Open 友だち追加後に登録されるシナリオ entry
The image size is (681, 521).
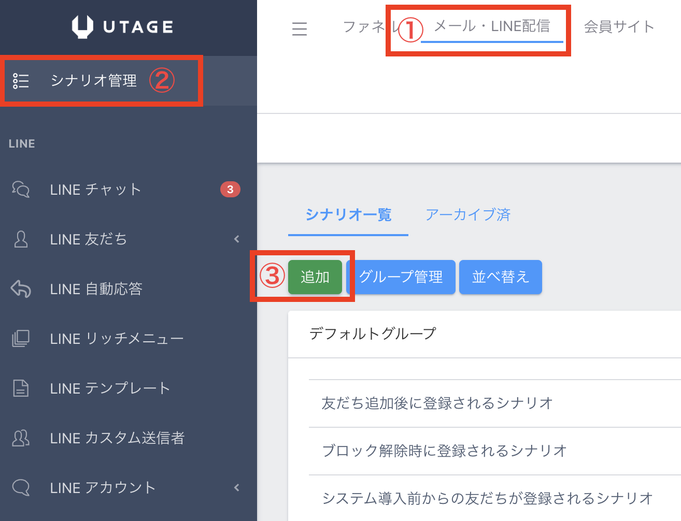point(437,403)
